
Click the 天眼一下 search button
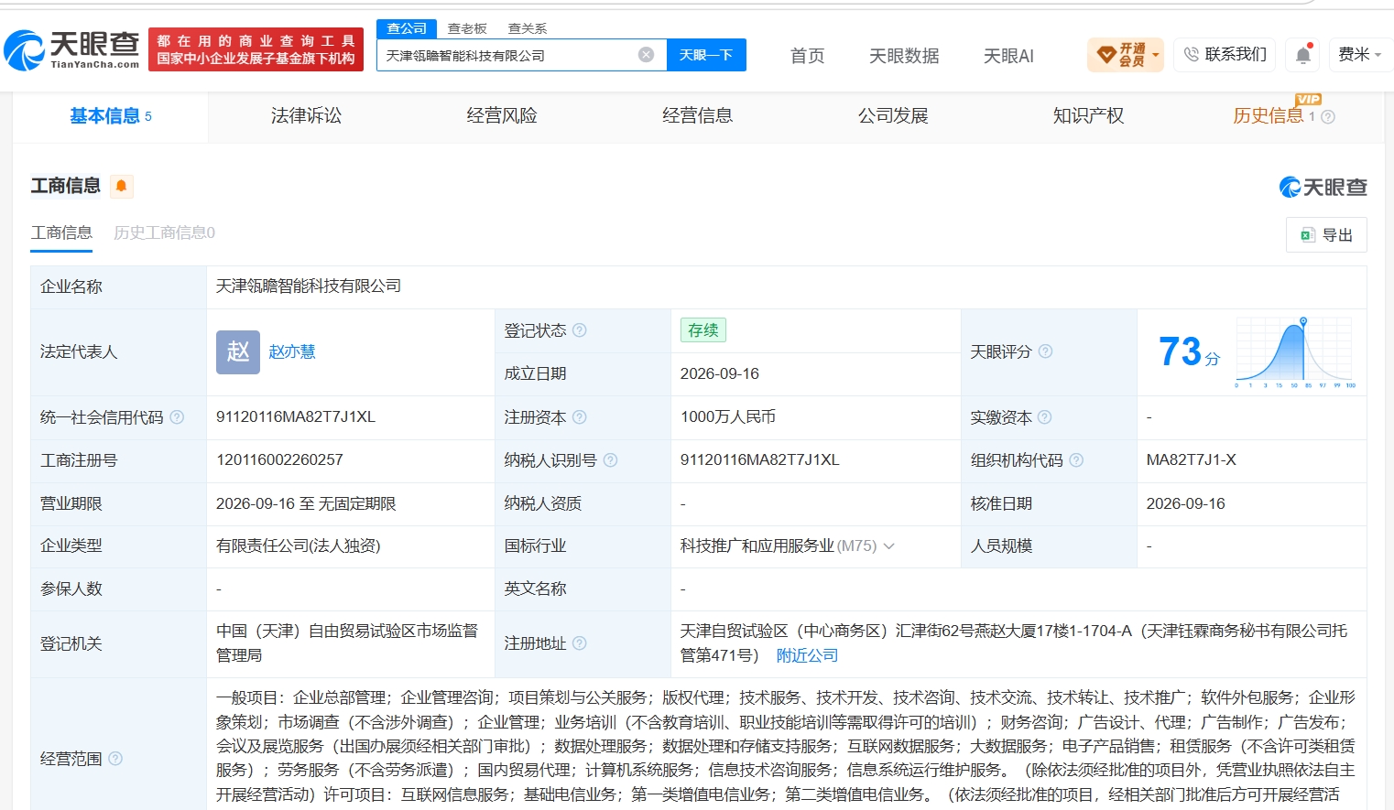pyautogui.click(x=706, y=55)
